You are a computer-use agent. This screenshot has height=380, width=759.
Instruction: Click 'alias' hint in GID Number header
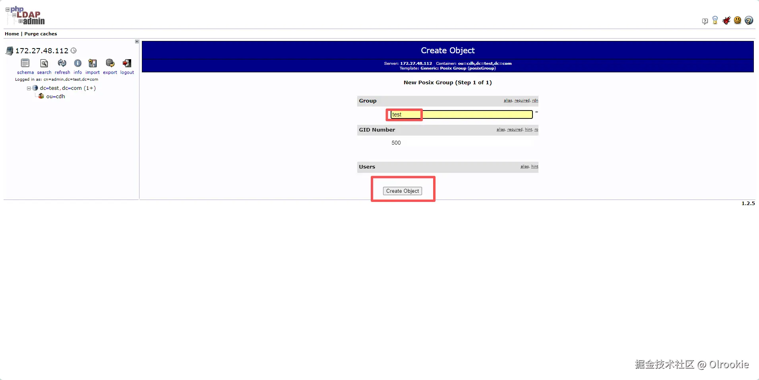pyautogui.click(x=501, y=130)
